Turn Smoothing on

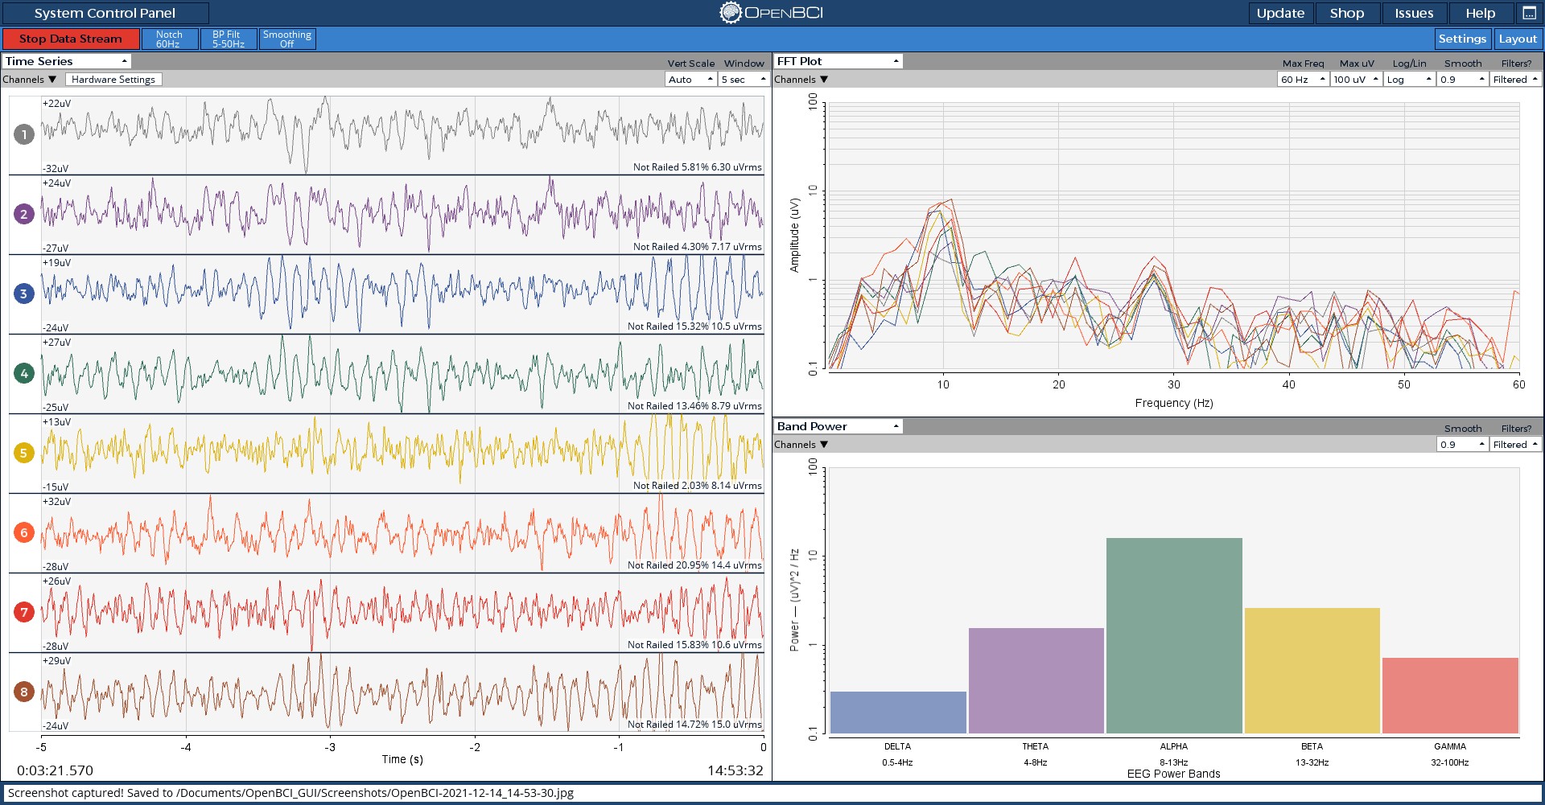[287, 38]
